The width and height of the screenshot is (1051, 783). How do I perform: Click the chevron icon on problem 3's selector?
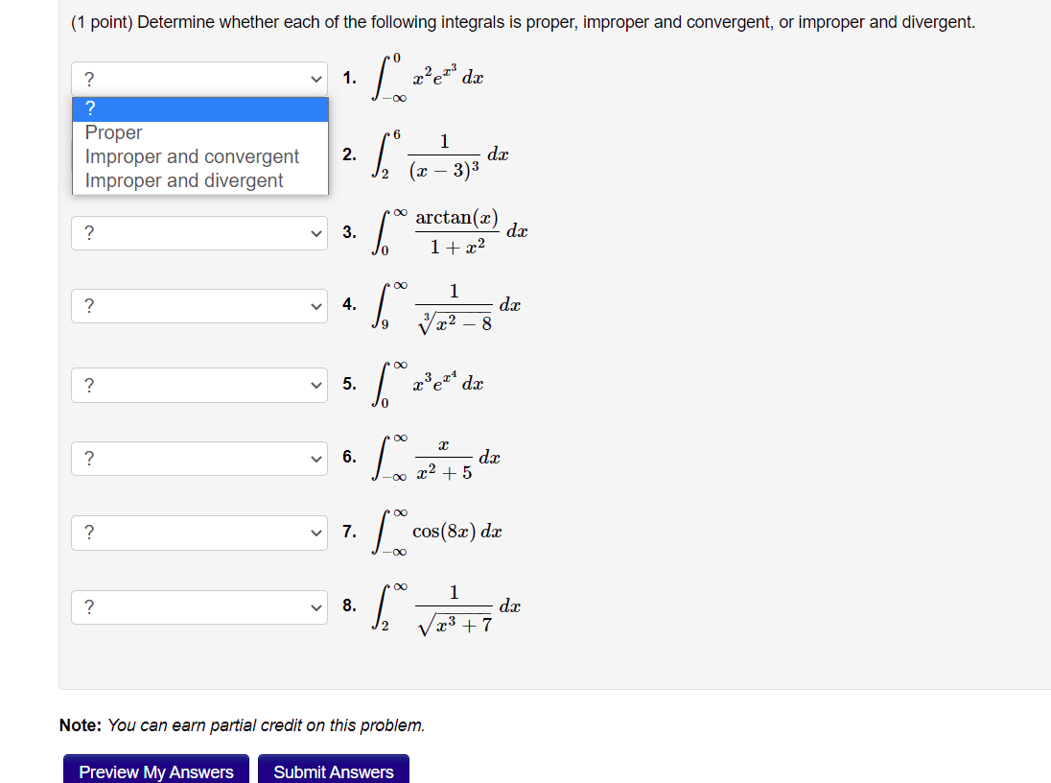(x=315, y=232)
